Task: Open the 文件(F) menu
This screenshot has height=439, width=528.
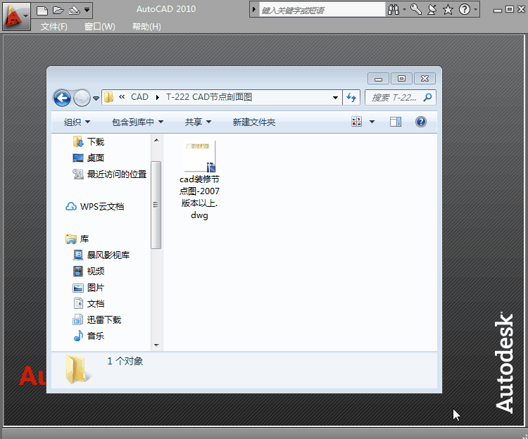Action: pyautogui.click(x=54, y=27)
